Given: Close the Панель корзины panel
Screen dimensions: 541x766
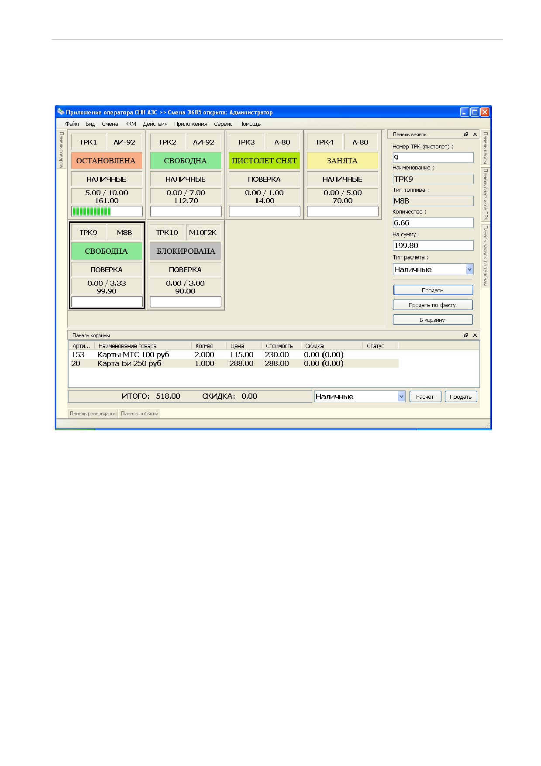Looking at the screenshot, I should pos(475,335).
